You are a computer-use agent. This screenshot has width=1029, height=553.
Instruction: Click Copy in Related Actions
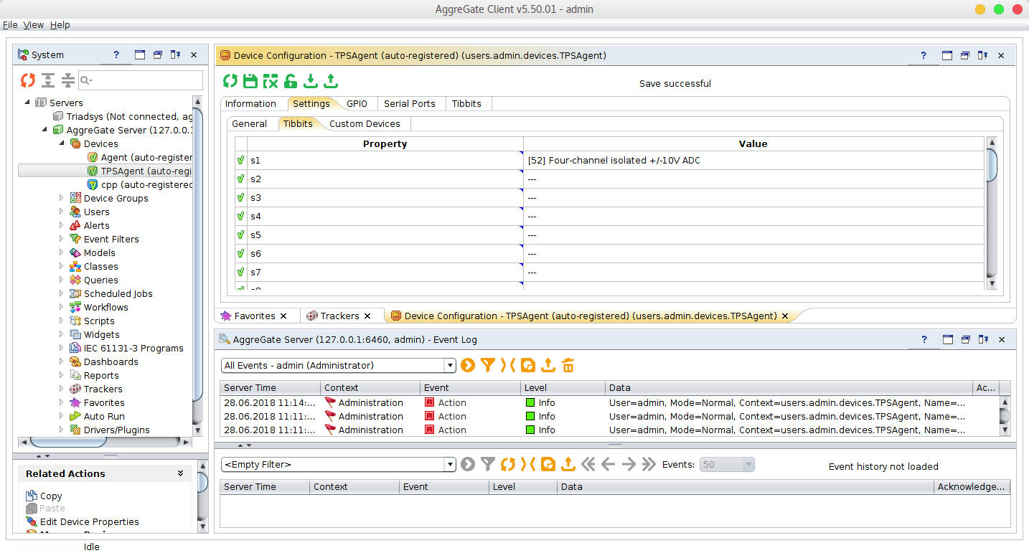tap(51, 496)
